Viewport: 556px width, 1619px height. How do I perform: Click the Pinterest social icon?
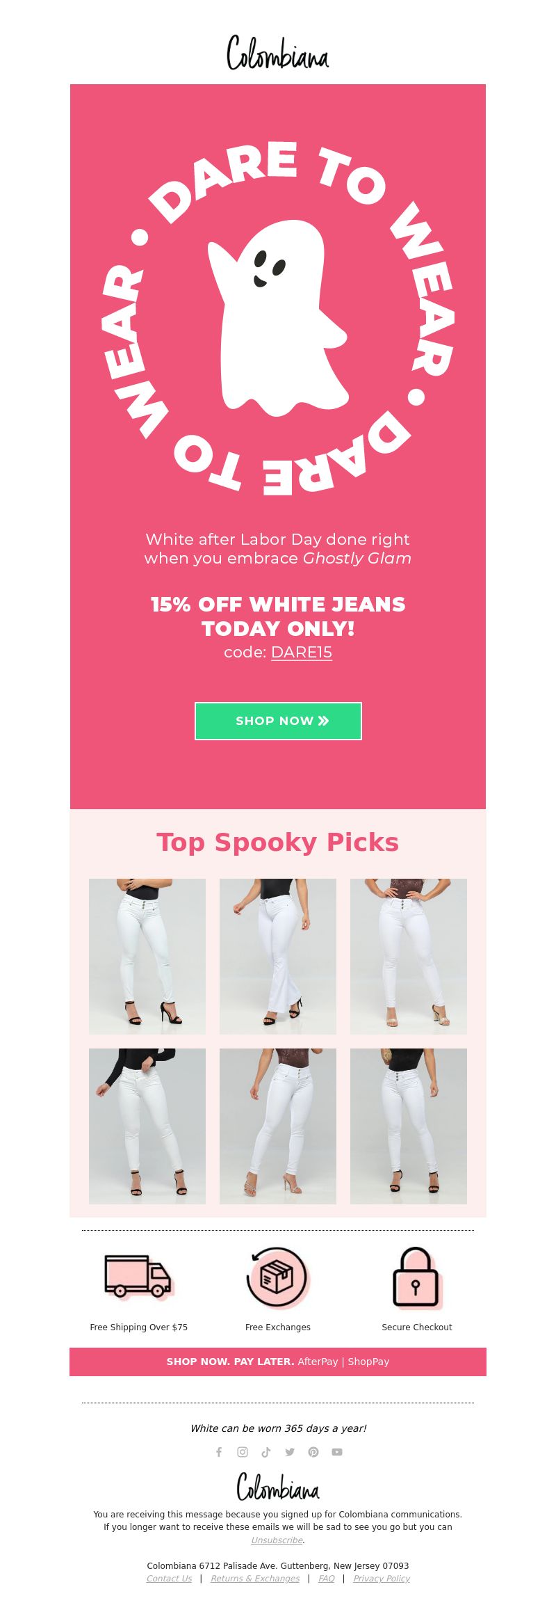[313, 1452]
